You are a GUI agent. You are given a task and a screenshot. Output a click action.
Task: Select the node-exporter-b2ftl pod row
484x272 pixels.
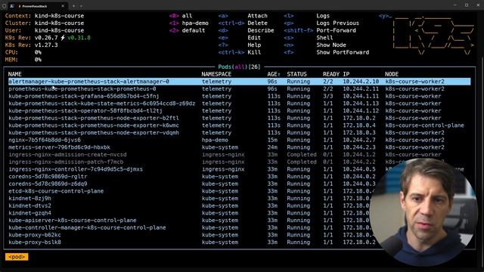pyautogui.click(x=239, y=118)
